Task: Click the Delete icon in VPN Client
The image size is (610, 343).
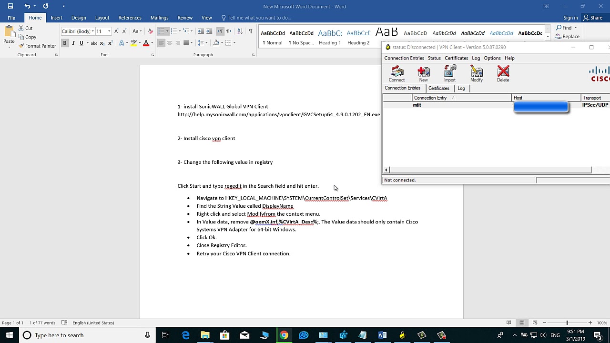Action: tap(503, 74)
